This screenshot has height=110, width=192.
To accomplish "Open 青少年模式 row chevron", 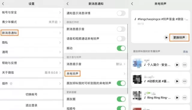I will click(60, 22).
